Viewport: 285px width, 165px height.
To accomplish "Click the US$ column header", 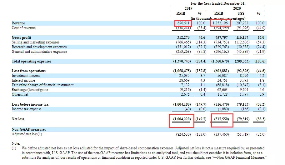I will (241, 13).
